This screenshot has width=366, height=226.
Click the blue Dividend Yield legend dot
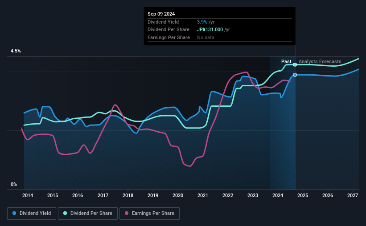14,213
